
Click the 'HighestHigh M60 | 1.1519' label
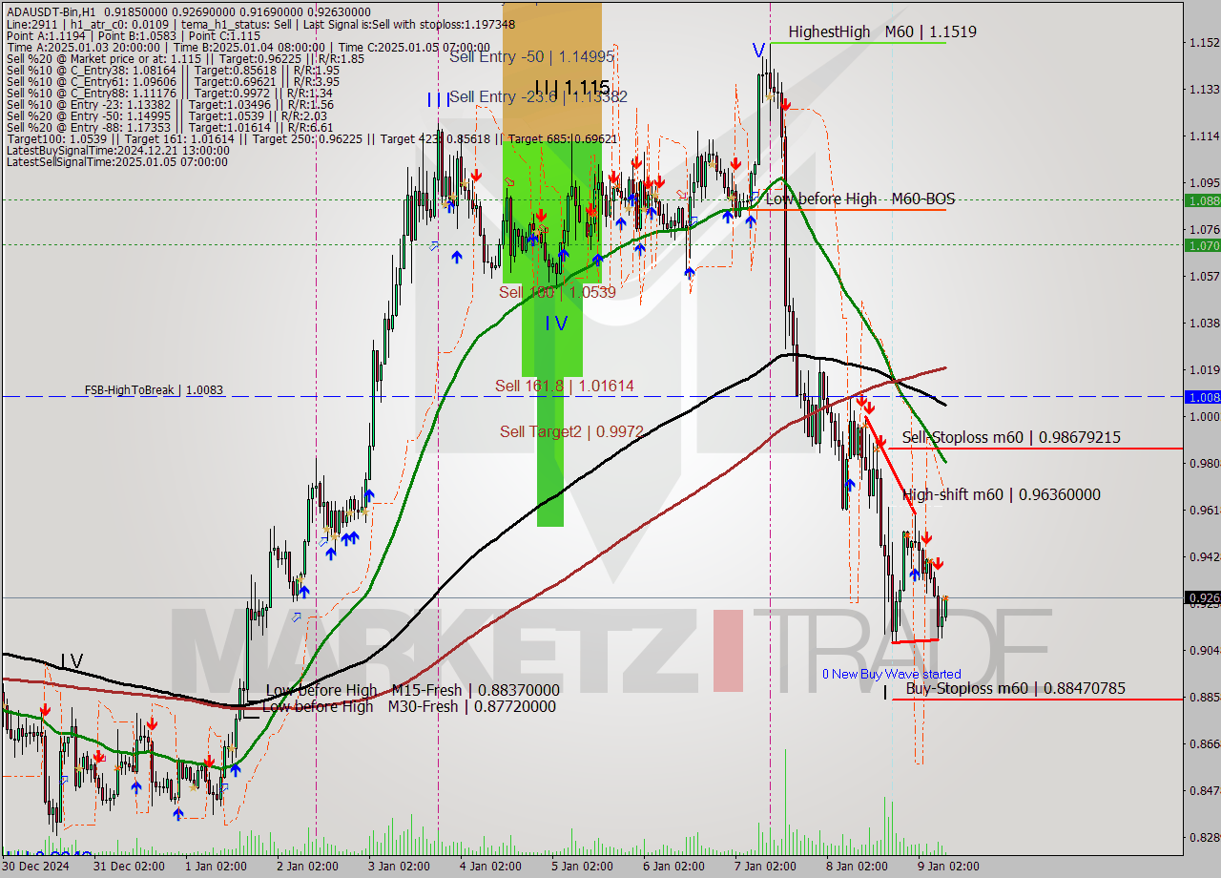(x=882, y=31)
